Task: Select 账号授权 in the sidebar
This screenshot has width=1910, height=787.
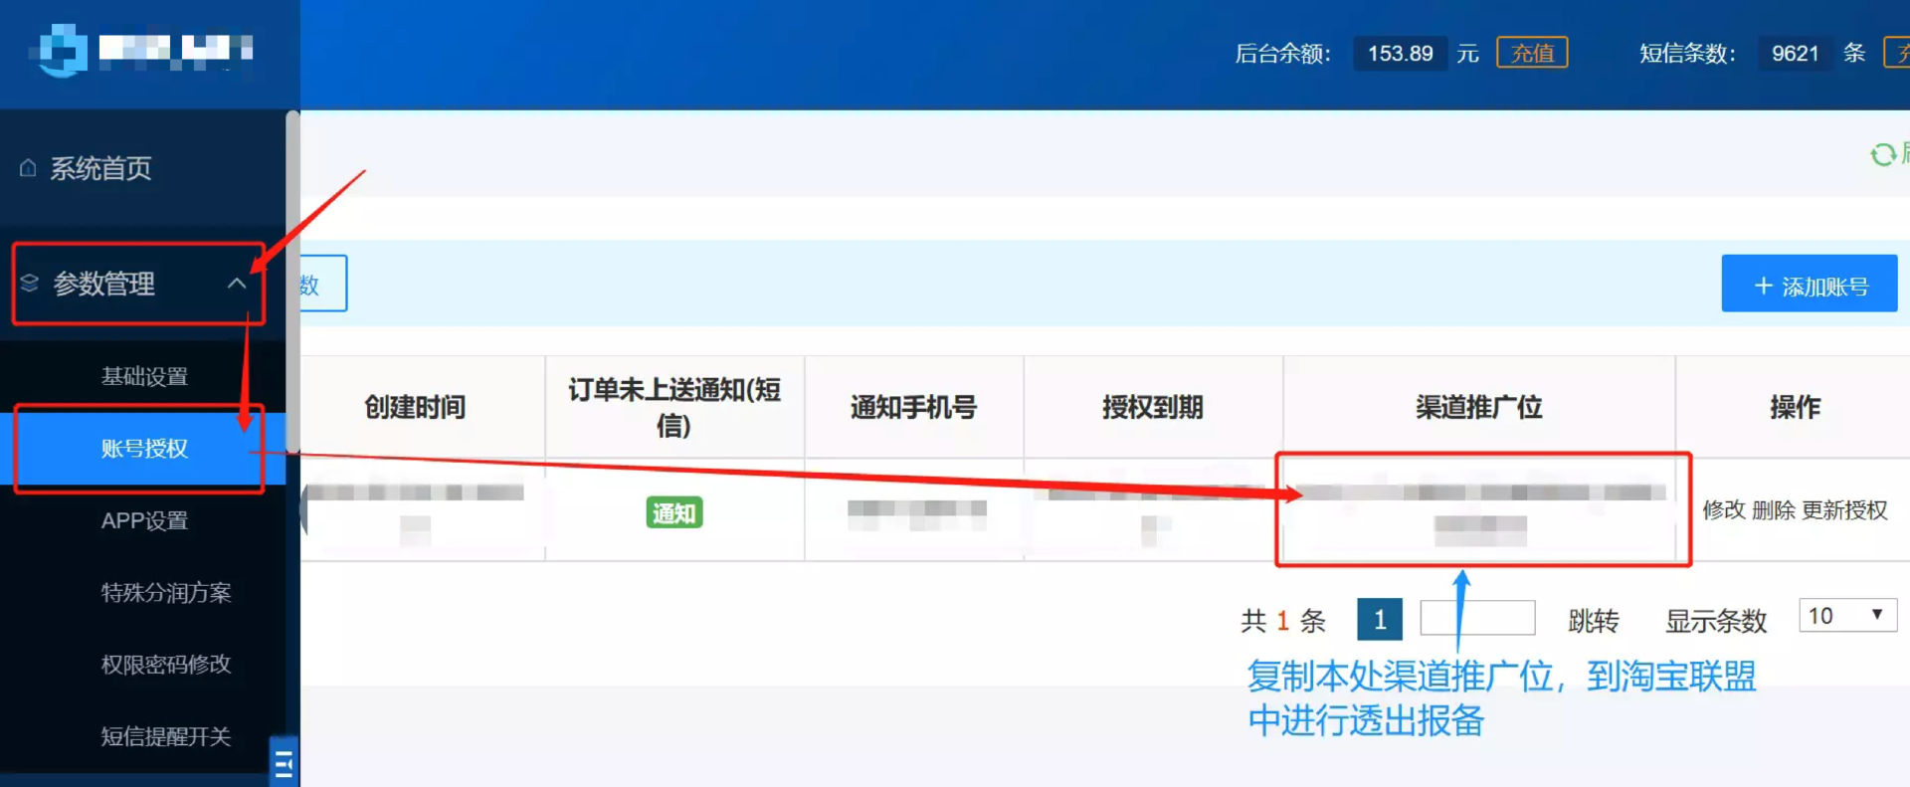Action: click(x=144, y=449)
